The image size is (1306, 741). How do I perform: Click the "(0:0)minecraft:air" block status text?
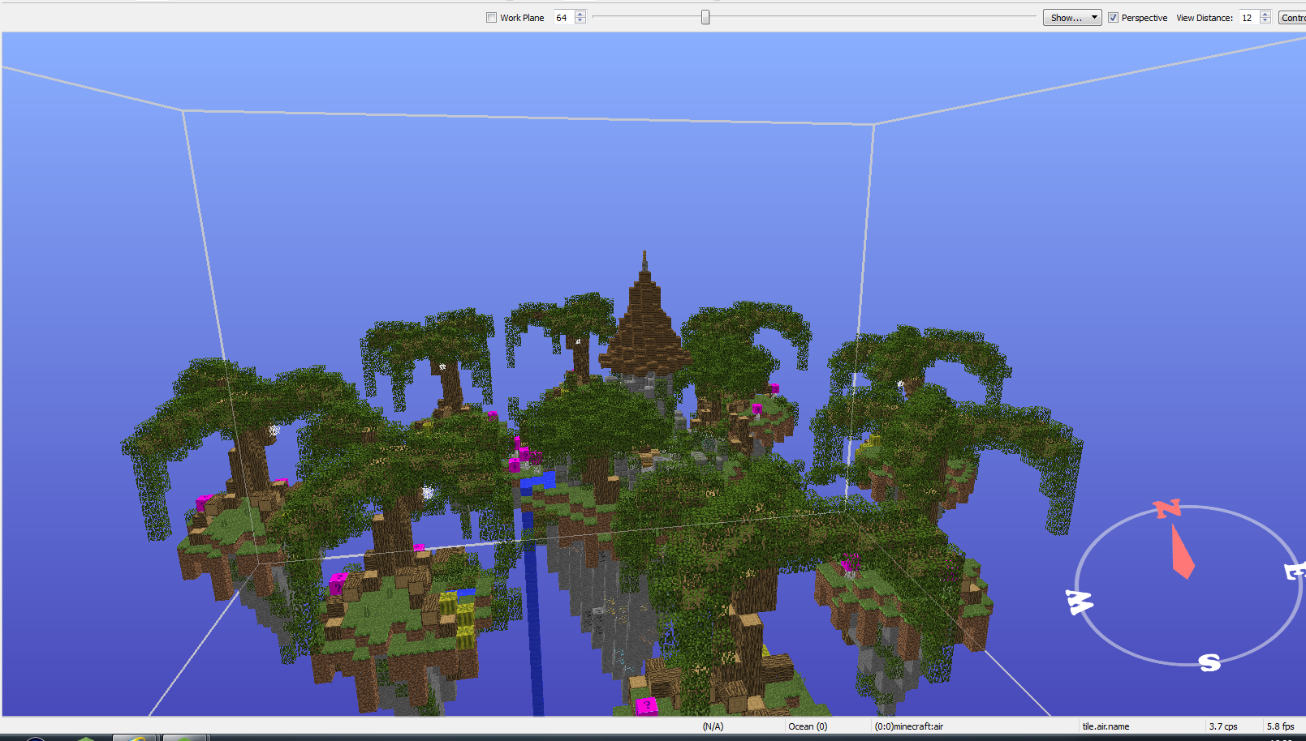click(908, 726)
